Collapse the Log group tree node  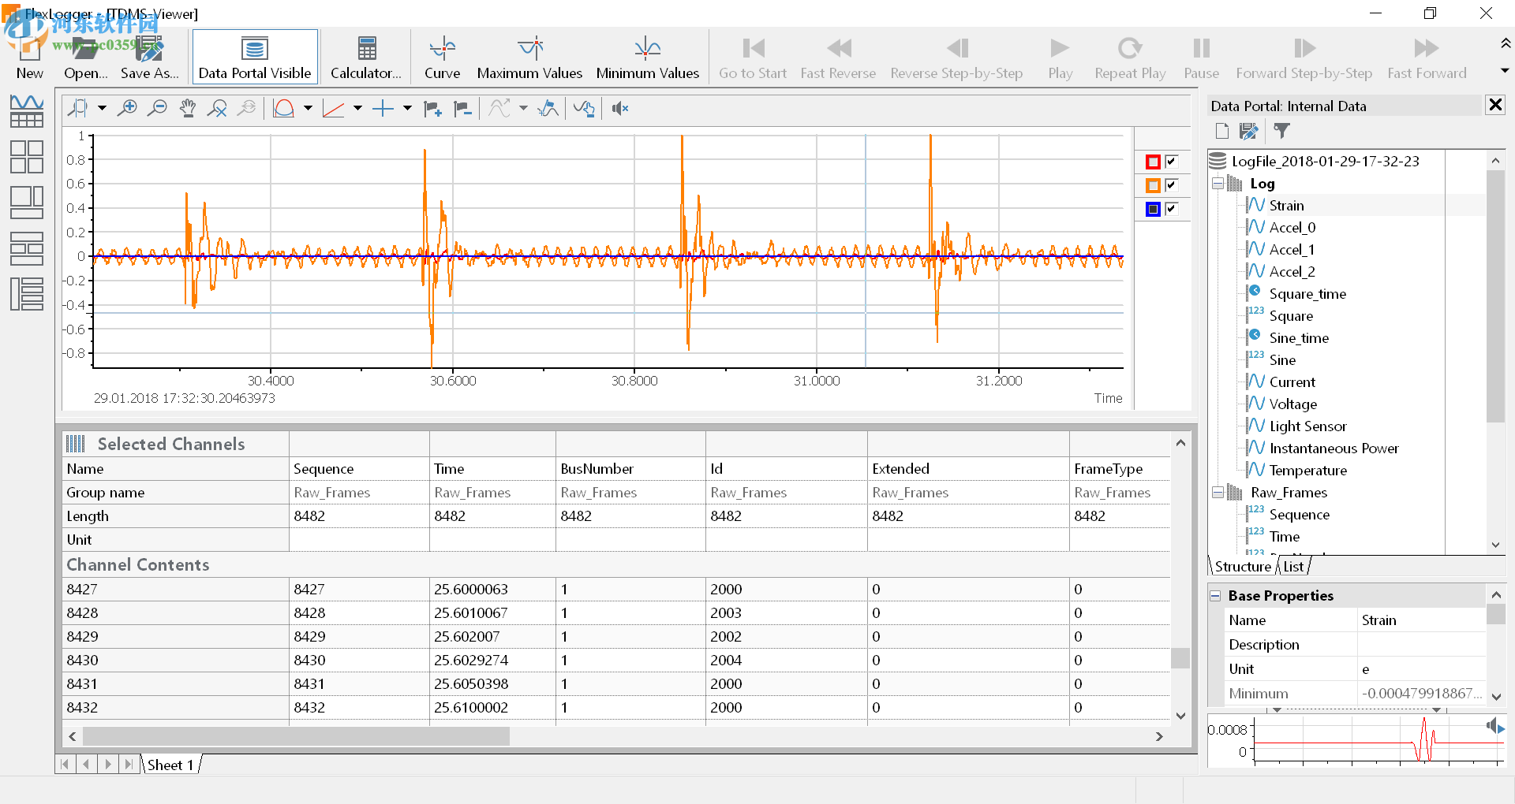[x=1218, y=184]
